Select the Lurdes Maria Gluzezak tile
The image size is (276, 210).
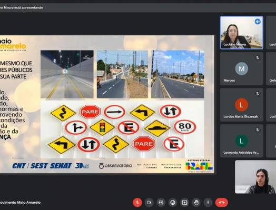pos(242,105)
